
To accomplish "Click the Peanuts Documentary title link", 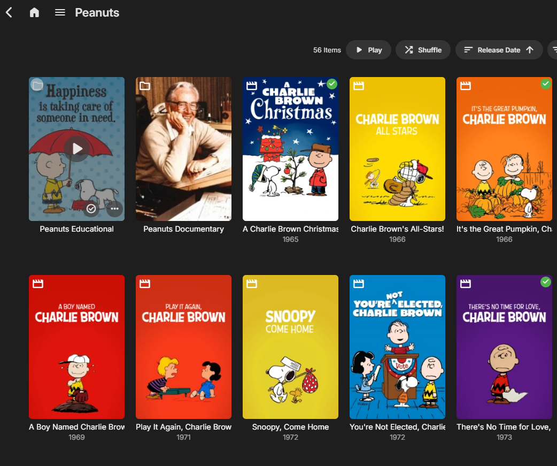I will click(x=183, y=229).
